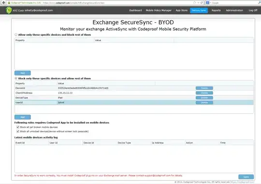The height and width of the screenshot is (184, 261).
Task: Click Value column header in block list
Action: [x=106, y=83]
